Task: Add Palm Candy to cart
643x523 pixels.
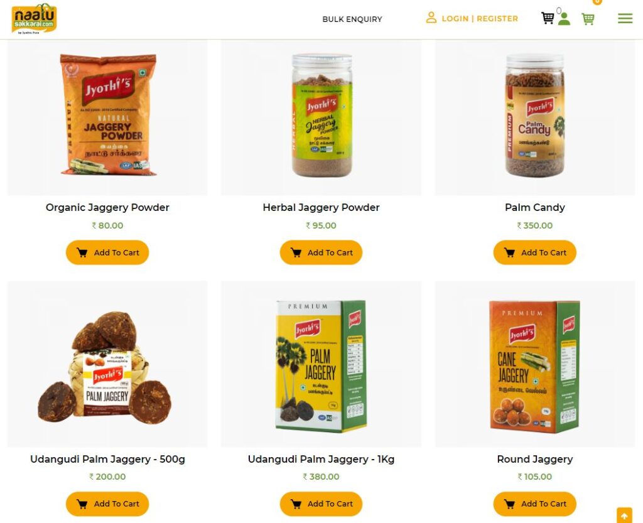Action: click(535, 252)
